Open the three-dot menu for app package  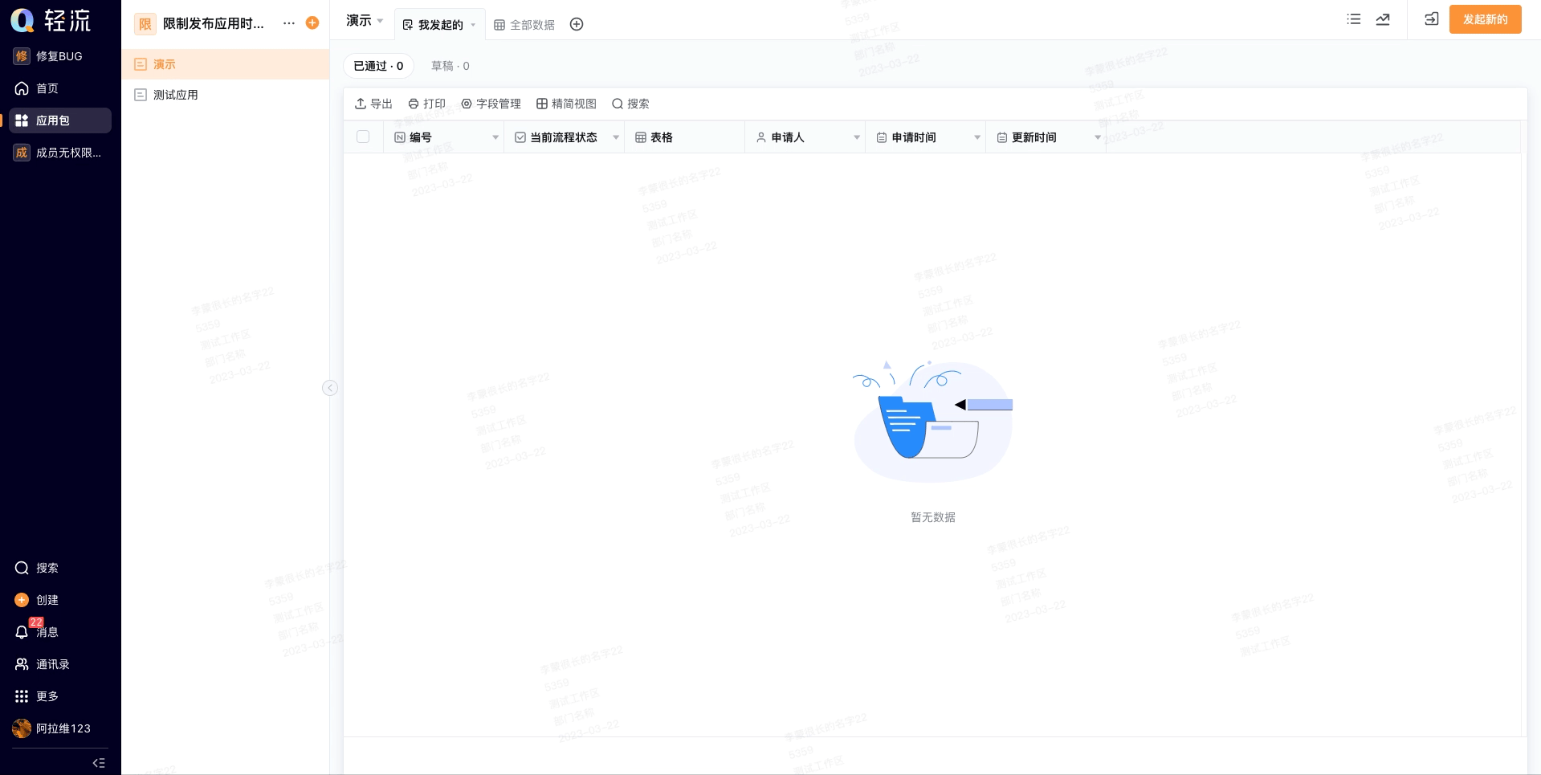pyautogui.click(x=289, y=23)
